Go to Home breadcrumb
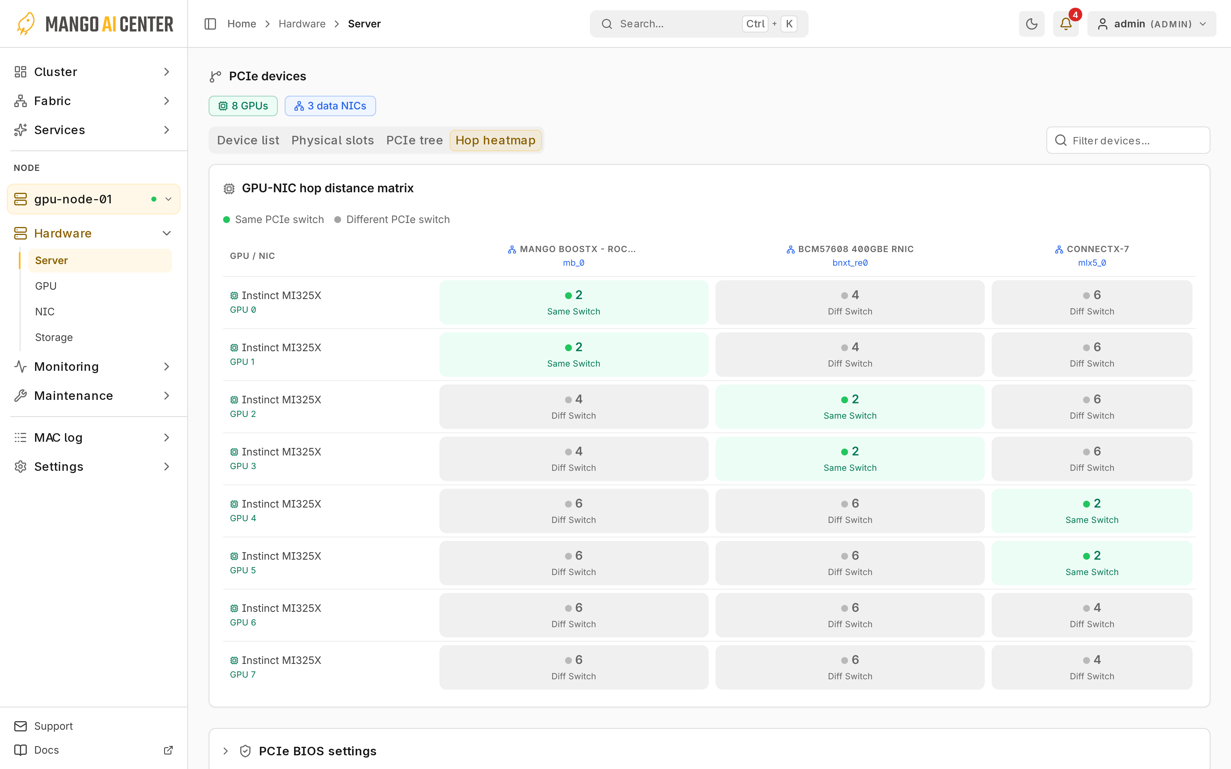 [x=242, y=24]
